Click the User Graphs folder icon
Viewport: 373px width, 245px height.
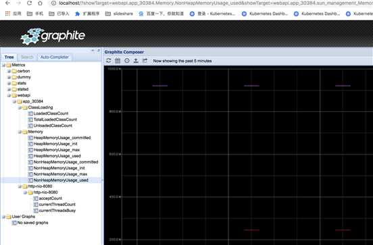click(x=9, y=217)
